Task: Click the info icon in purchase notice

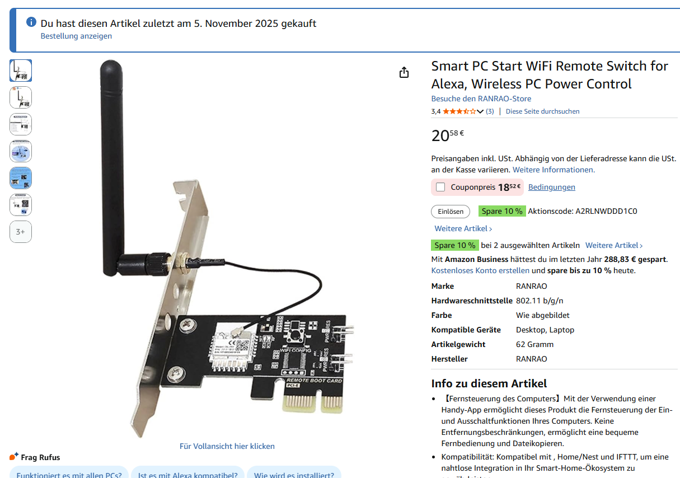Action: pos(31,22)
